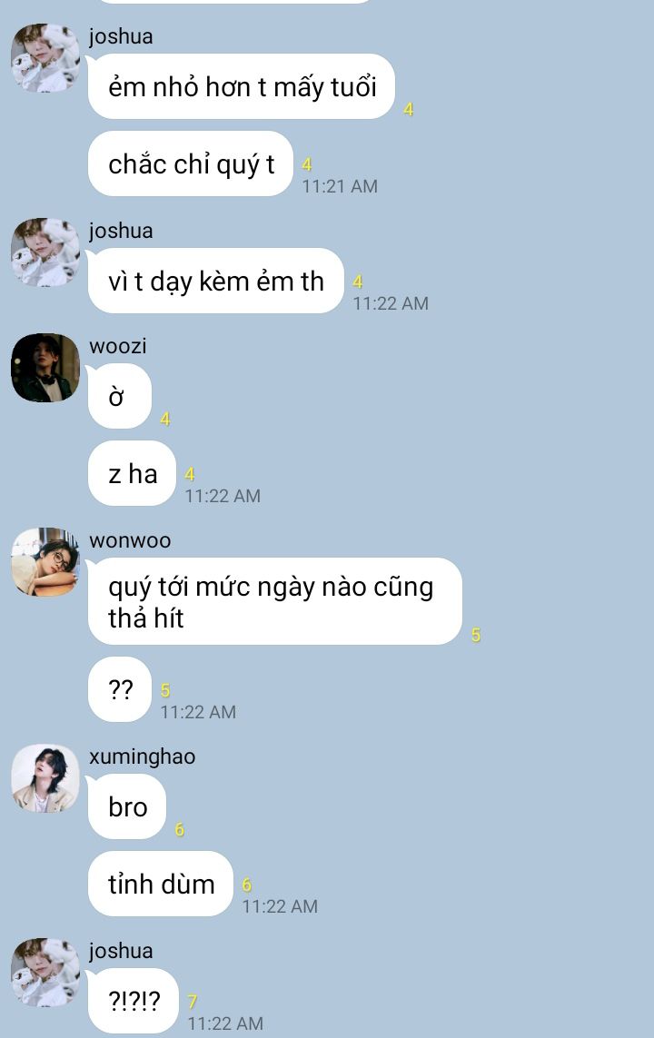Tap wonwoo's "quý tới mức ngày nào" message
Viewport: 654px width, 1038px height.
[274, 601]
